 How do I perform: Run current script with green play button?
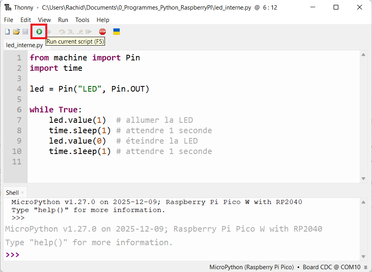(x=39, y=32)
